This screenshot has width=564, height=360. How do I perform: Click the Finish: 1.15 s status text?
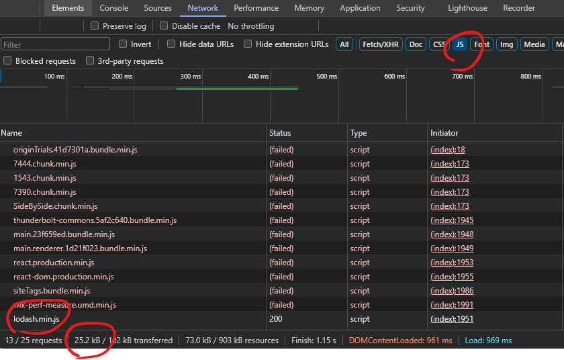pyautogui.click(x=314, y=341)
